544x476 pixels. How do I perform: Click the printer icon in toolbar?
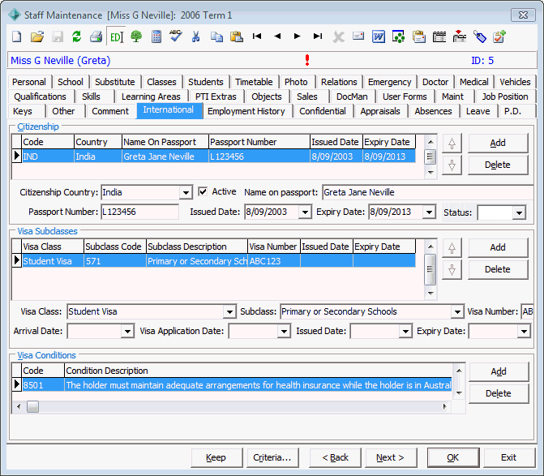point(96,36)
